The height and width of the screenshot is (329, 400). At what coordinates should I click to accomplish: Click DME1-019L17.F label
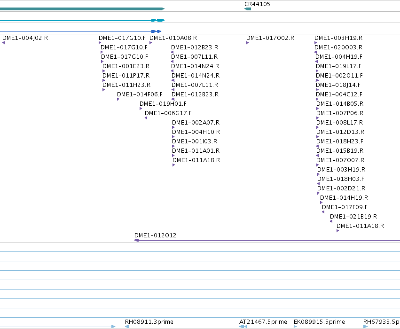point(338,66)
